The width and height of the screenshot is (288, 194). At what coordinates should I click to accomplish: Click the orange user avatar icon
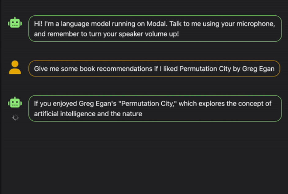coord(15,67)
